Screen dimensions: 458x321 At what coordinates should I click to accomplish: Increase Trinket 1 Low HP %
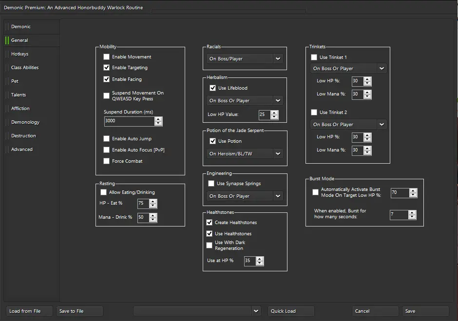point(367,79)
